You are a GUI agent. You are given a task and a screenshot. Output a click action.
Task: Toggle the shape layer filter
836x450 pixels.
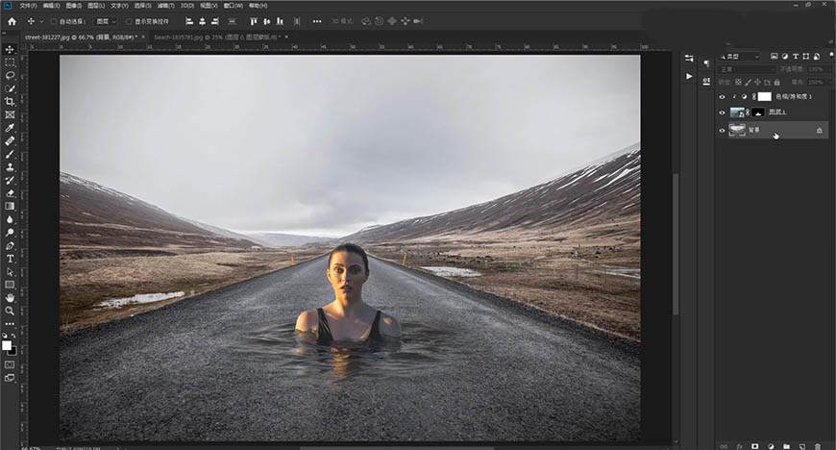click(x=805, y=56)
